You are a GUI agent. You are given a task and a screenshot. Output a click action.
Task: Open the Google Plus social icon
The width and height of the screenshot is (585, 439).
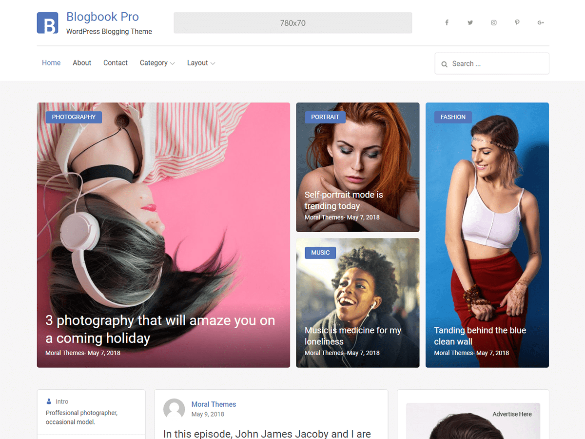click(x=541, y=22)
